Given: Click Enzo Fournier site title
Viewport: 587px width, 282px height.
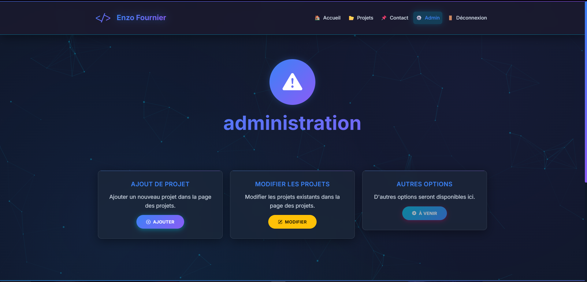Looking at the screenshot, I should 141,17.
